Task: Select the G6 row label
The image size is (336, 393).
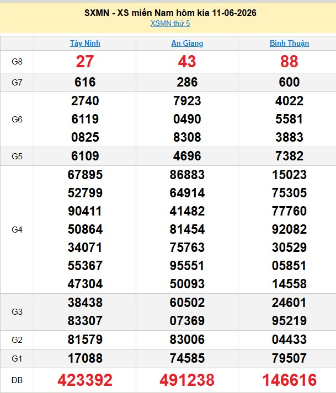Action: point(17,119)
